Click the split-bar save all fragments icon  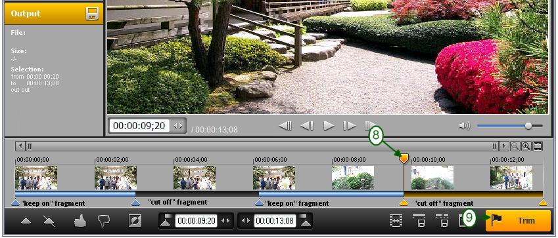click(442, 220)
